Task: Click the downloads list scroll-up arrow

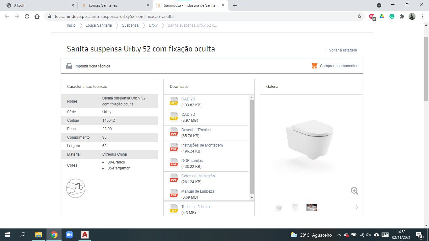Action: (x=252, y=98)
